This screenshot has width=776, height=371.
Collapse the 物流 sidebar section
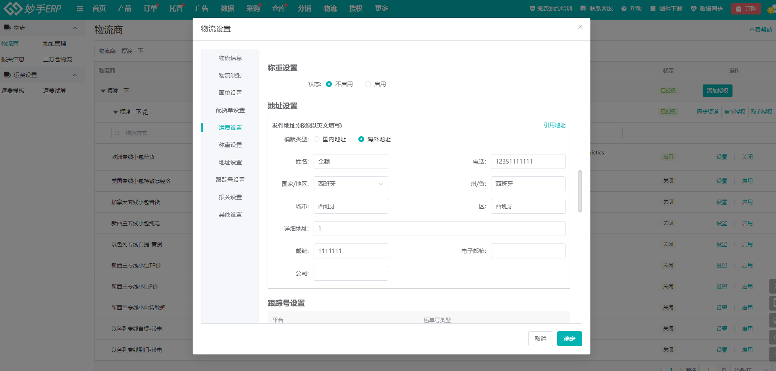[x=75, y=28]
